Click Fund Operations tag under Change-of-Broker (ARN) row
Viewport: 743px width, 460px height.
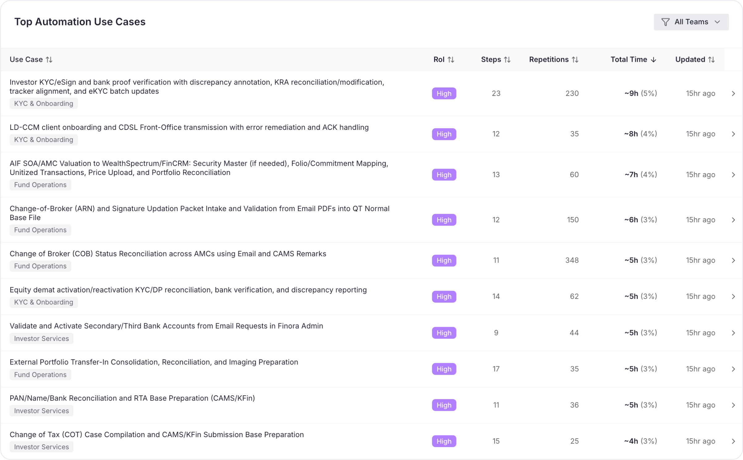click(x=40, y=230)
